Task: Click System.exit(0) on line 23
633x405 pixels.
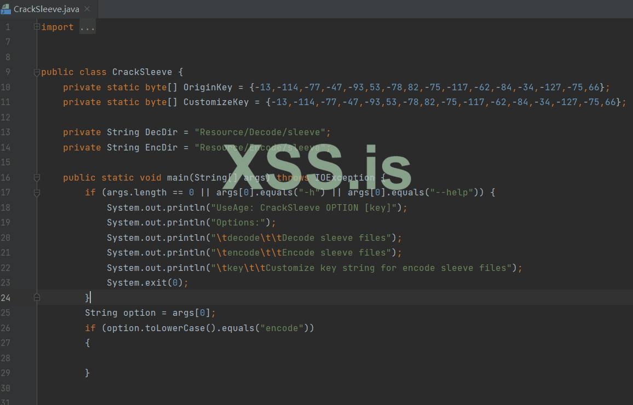Action: [x=145, y=283]
